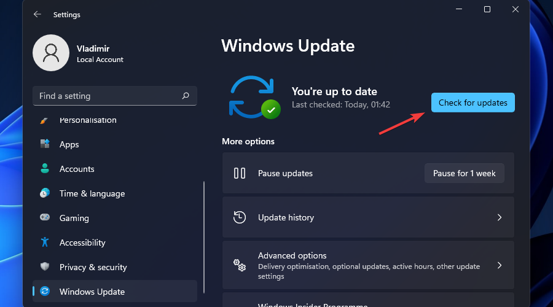Click Vladimir Local Account name
The width and height of the screenshot is (553, 307).
click(x=100, y=53)
